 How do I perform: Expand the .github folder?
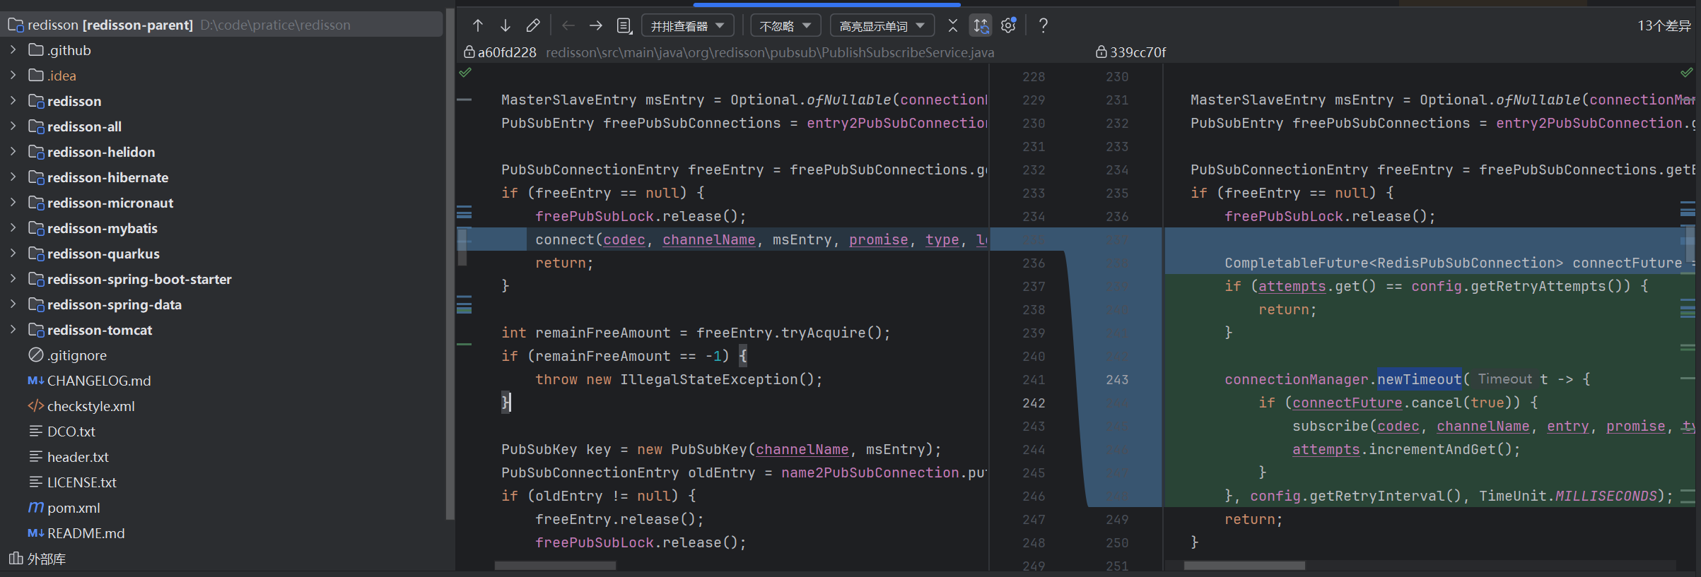tap(13, 50)
